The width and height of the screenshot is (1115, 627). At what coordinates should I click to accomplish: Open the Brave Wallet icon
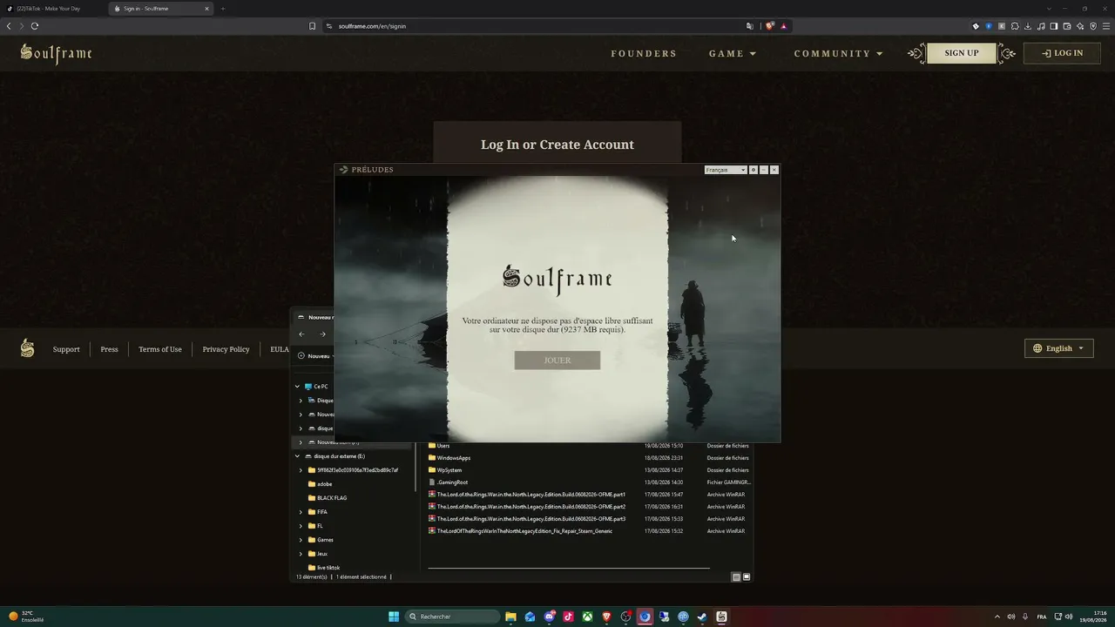coord(1067,26)
